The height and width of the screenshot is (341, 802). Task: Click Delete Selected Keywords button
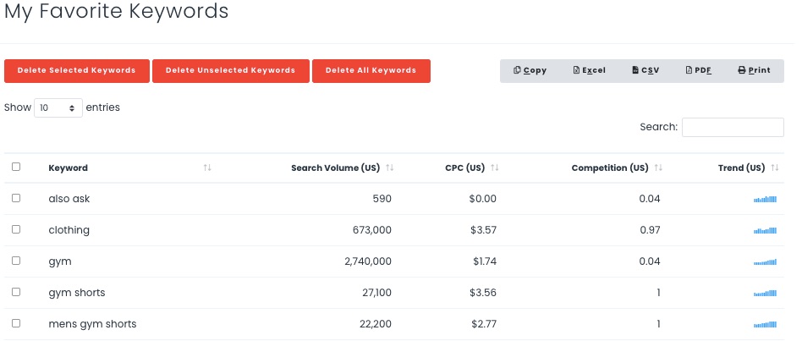(76, 71)
